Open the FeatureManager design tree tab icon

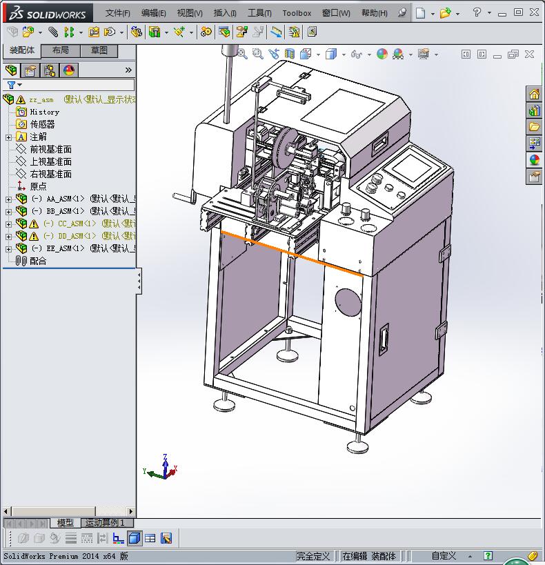pyautogui.click(x=11, y=70)
